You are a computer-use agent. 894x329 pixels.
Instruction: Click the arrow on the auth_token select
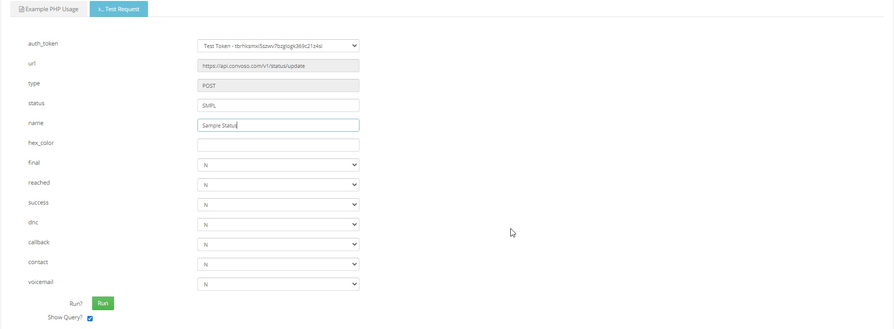click(354, 46)
